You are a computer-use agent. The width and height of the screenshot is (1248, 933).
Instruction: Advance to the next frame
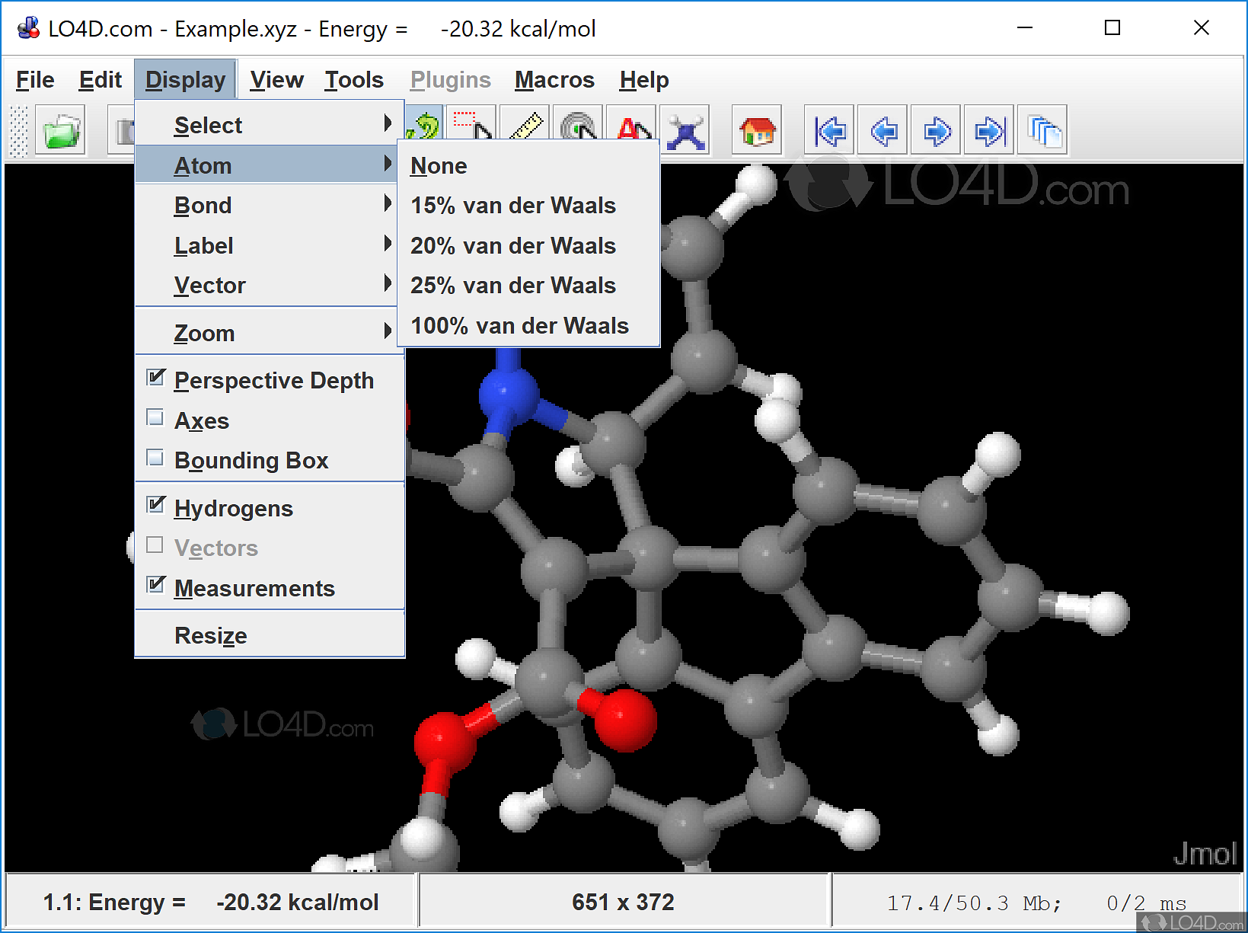[936, 131]
